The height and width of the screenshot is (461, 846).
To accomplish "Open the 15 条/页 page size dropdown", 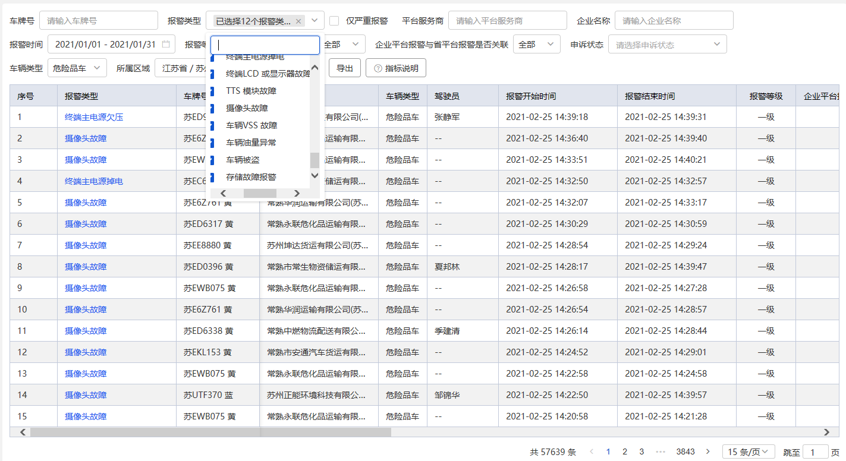I will [748, 451].
